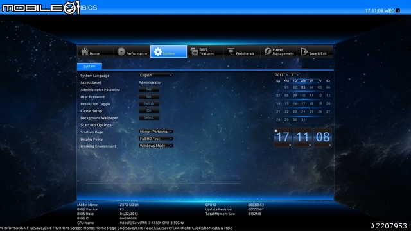
Task: Select calendar day 03
Action: pyautogui.click(x=303, y=87)
